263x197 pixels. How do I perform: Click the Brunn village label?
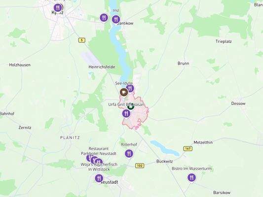coord(184,64)
